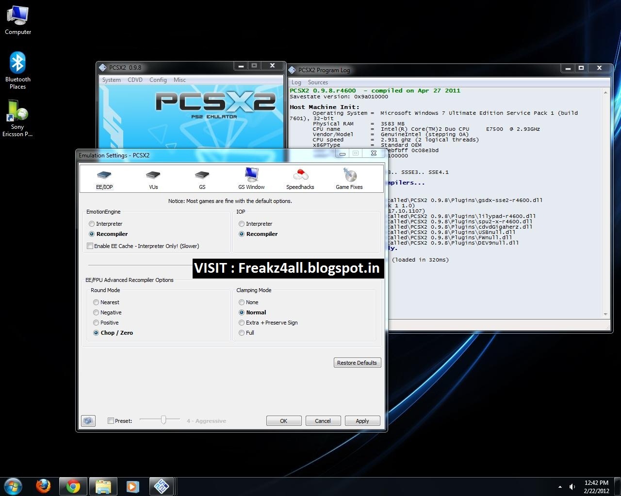Open the Game Fixes settings
Image resolution: width=621 pixels, height=496 pixels.
pyautogui.click(x=349, y=178)
